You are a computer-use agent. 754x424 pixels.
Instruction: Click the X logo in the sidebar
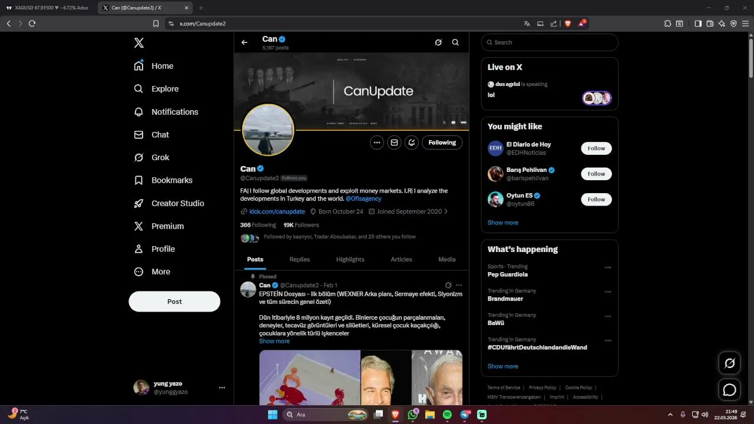pyautogui.click(x=138, y=43)
